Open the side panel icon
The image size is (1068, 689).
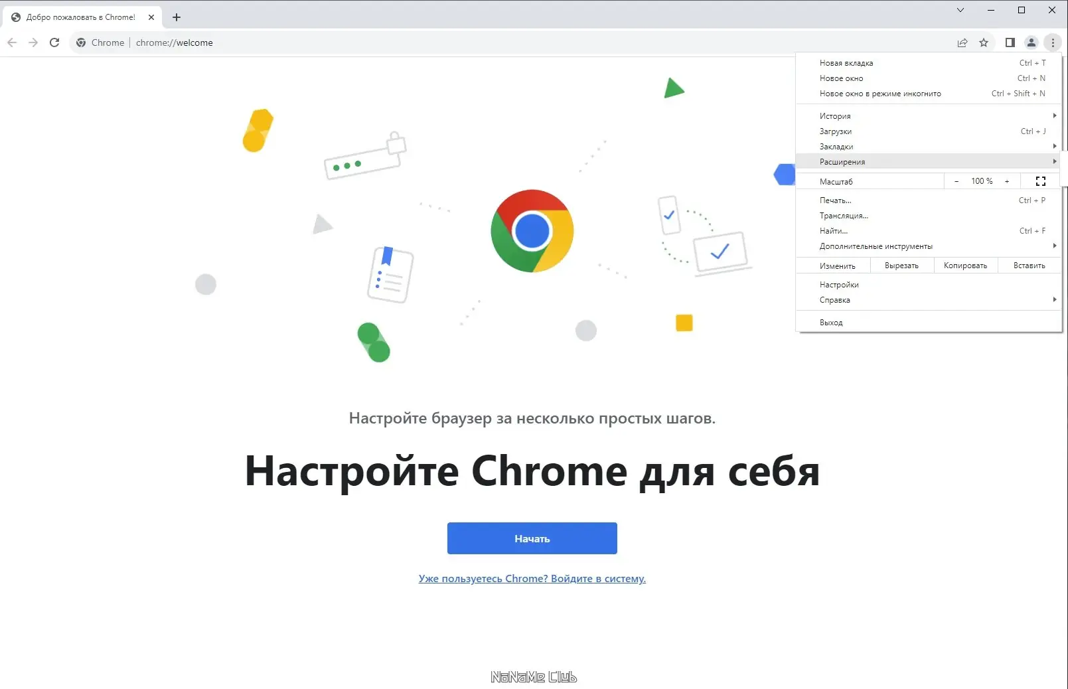1010,42
